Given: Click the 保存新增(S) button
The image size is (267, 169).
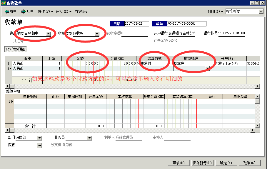Looking at the screenshot, I should coord(202,163).
